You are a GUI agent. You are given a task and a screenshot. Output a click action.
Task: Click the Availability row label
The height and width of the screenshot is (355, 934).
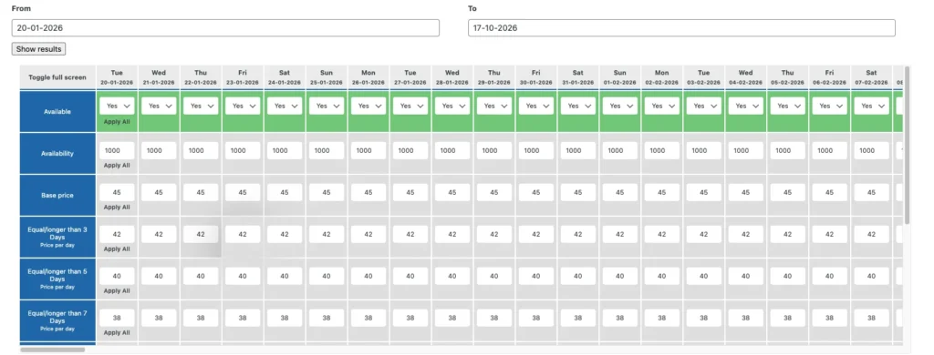(x=57, y=154)
